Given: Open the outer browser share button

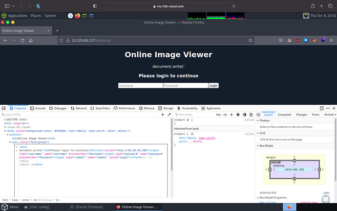Looking at the screenshot, I should (313, 6).
